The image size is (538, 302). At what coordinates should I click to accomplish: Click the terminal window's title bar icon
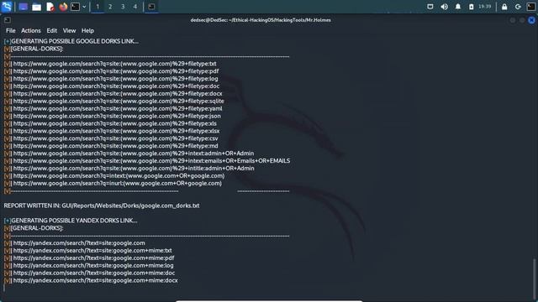click(8, 20)
